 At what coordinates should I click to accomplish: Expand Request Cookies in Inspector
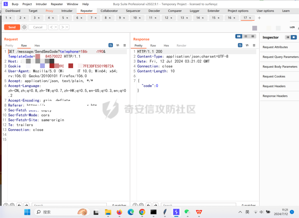click(280, 76)
